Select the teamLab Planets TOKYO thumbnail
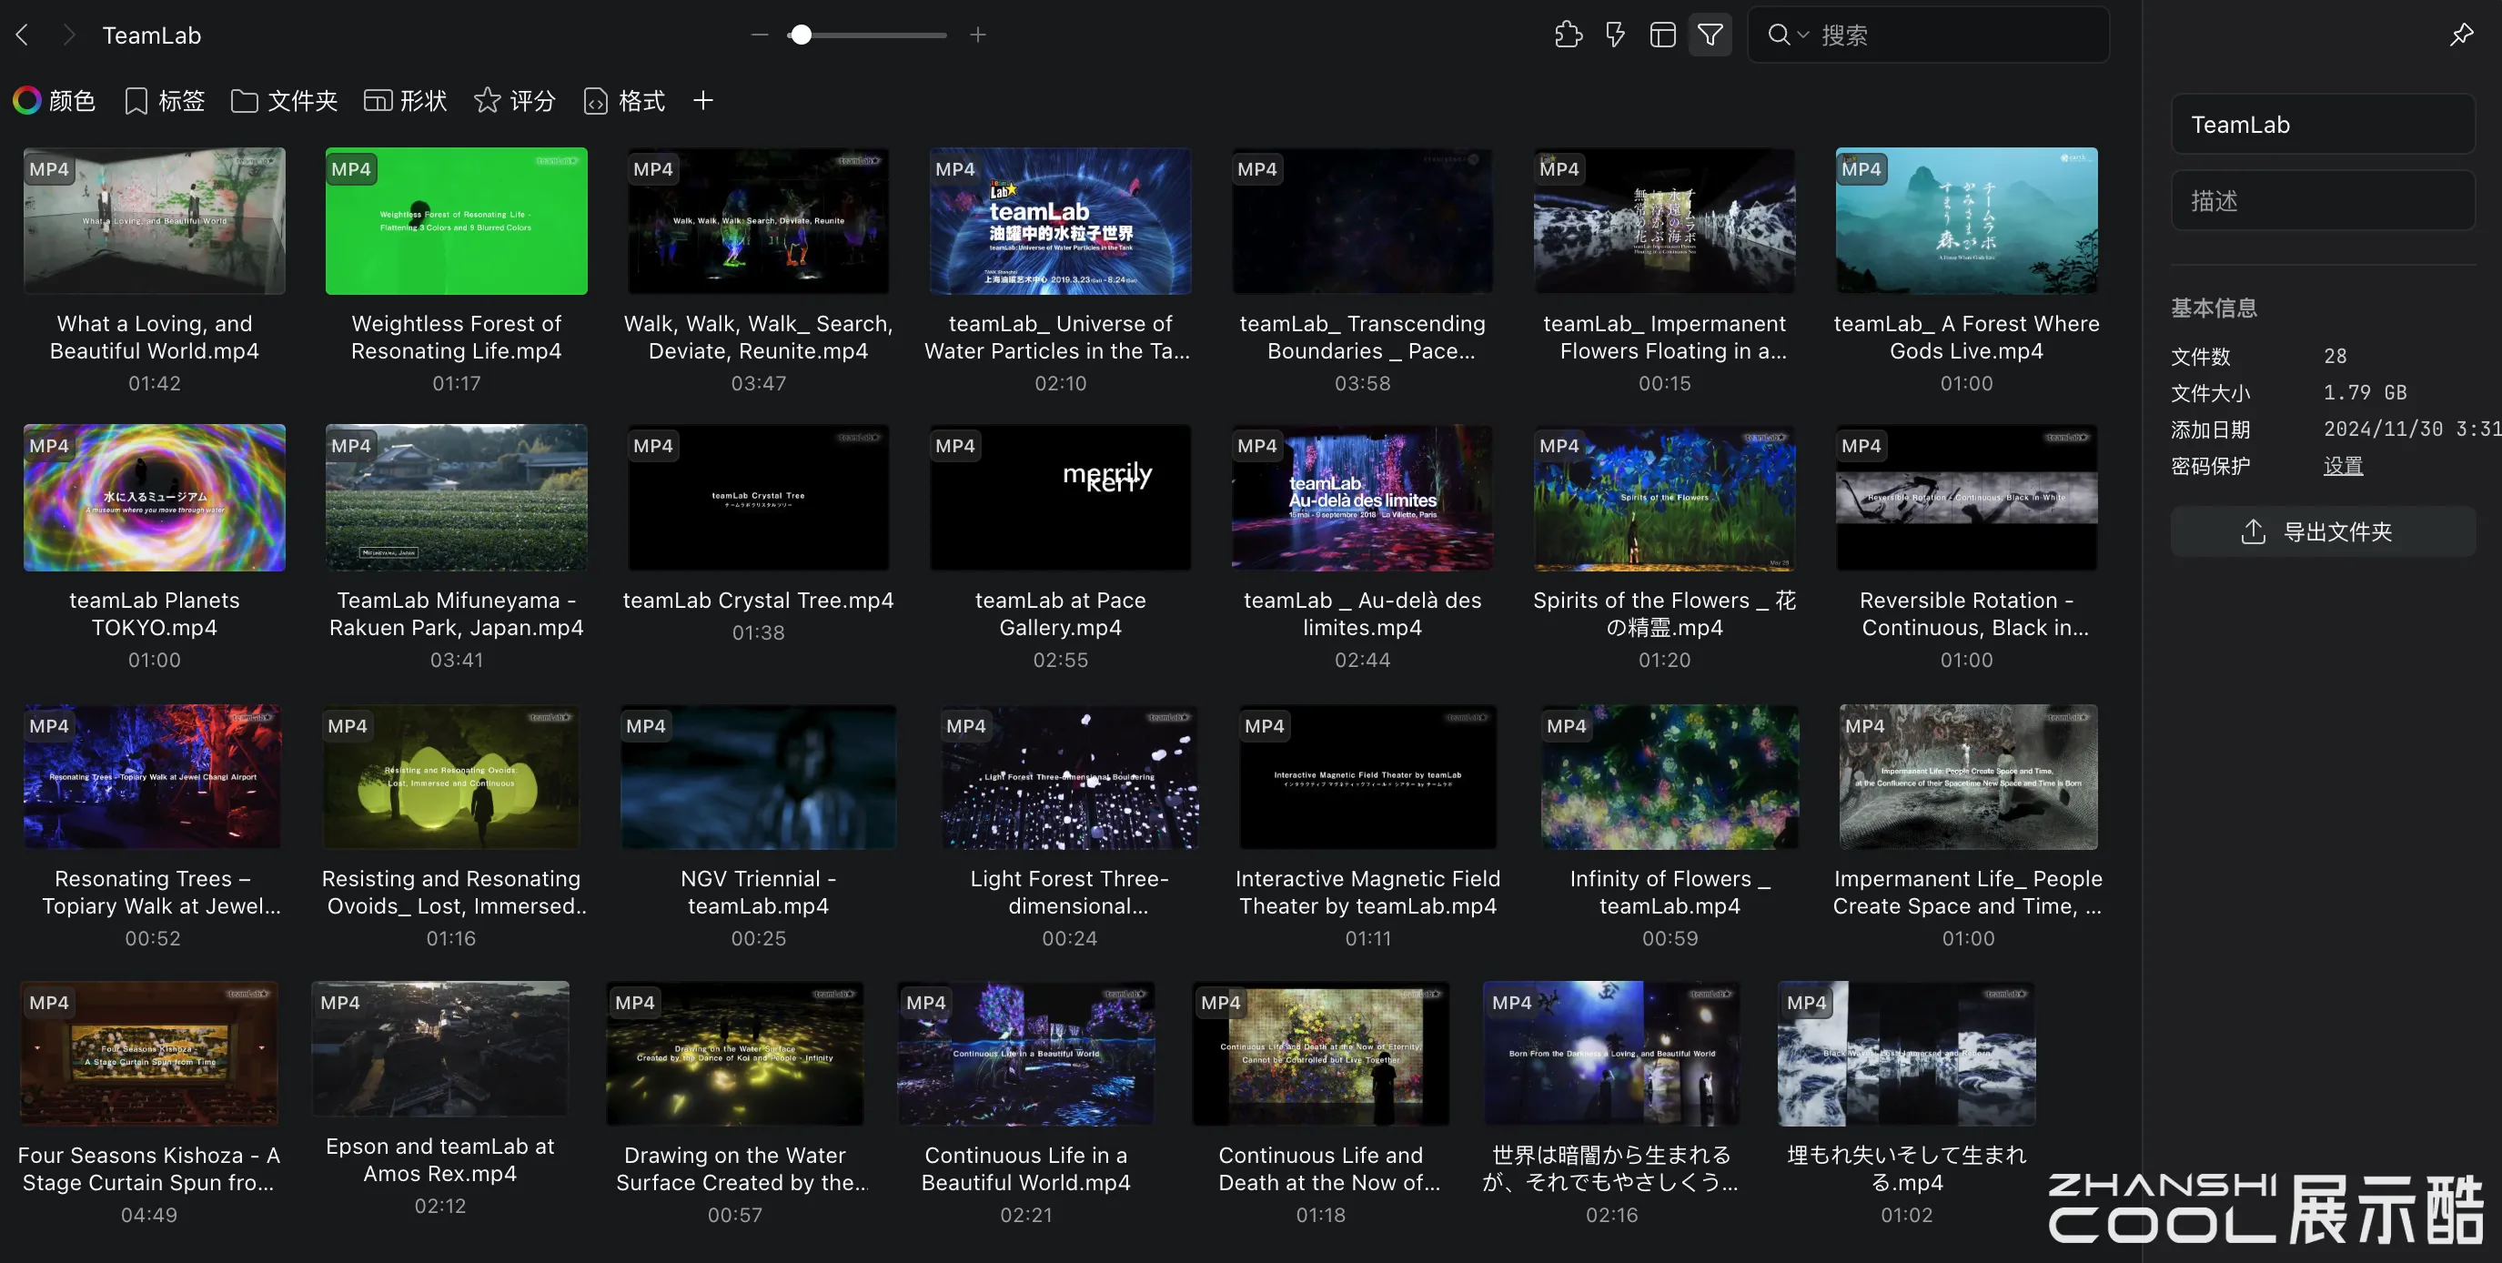Screen dimensions: 2502x1263 coord(155,498)
